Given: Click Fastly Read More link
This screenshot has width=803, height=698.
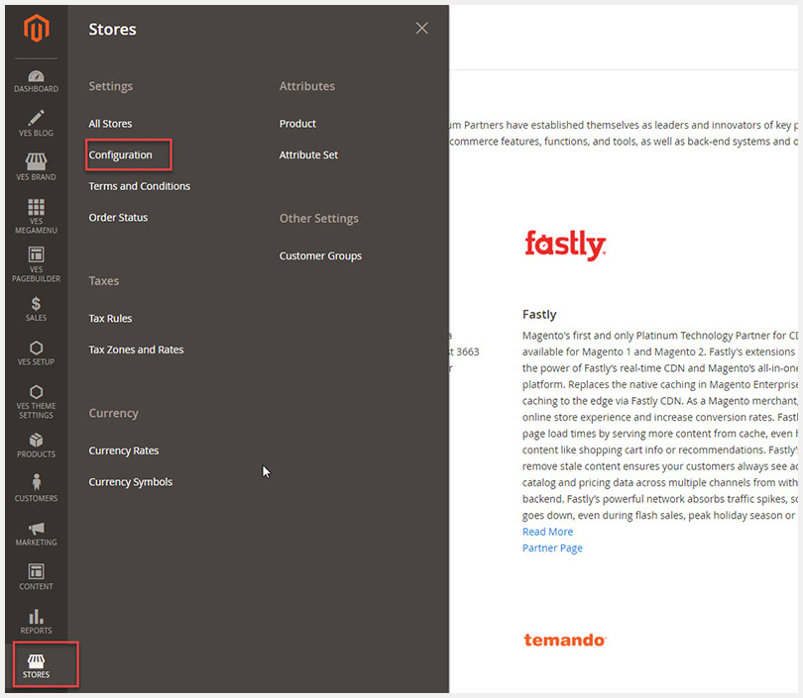Looking at the screenshot, I should tap(547, 532).
